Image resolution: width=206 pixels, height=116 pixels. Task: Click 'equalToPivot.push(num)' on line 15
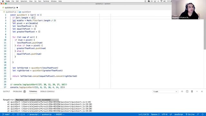[29, 54]
